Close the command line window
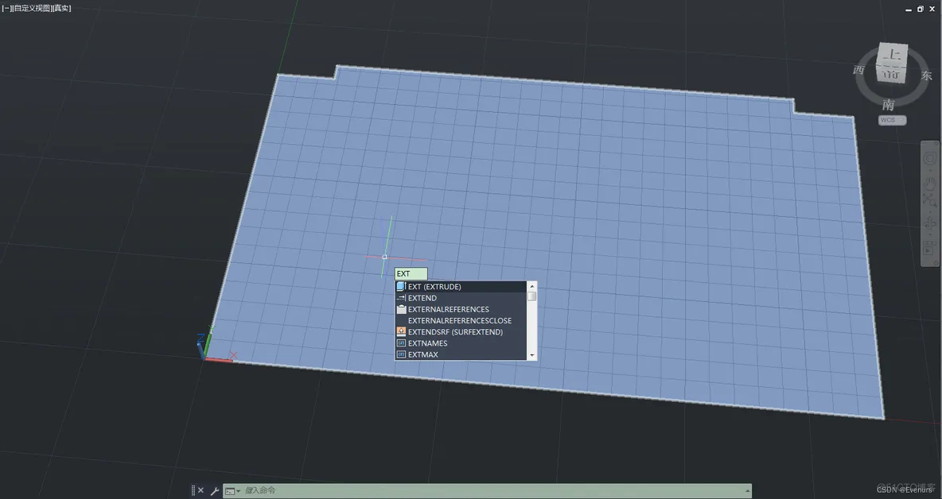Viewport: 942px width, 499px height. click(x=201, y=490)
